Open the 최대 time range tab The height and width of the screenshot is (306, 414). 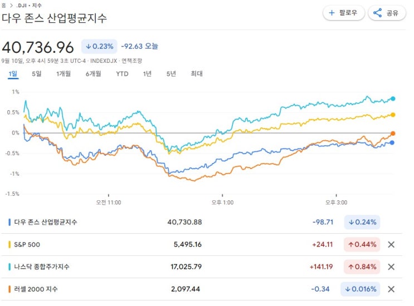[x=197, y=73]
